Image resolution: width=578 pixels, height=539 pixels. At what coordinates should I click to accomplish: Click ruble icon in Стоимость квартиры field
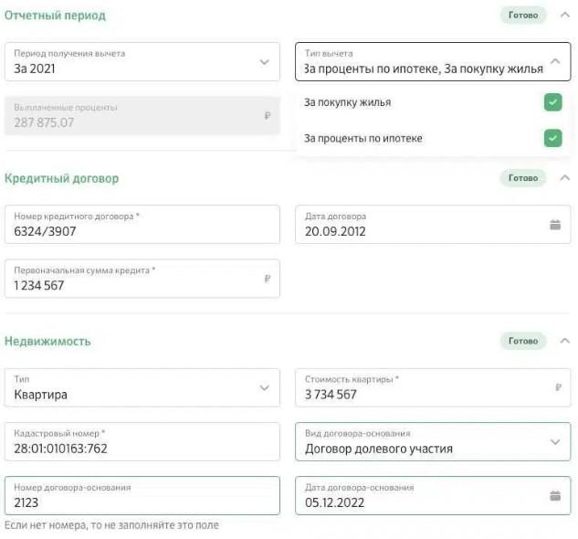point(558,387)
